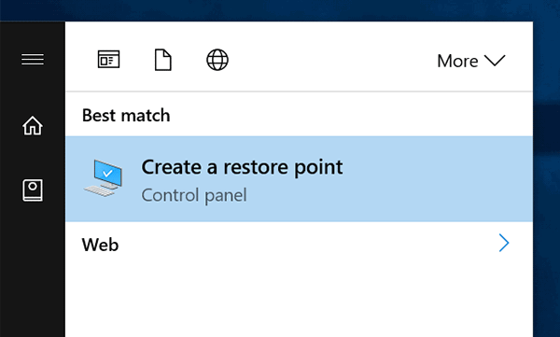Filter search results by Apps icon
The width and height of the screenshot is (560, 337).
tap(108, 60)
